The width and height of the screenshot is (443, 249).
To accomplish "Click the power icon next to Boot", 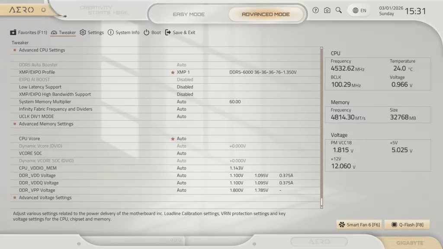I will point(146,32).
